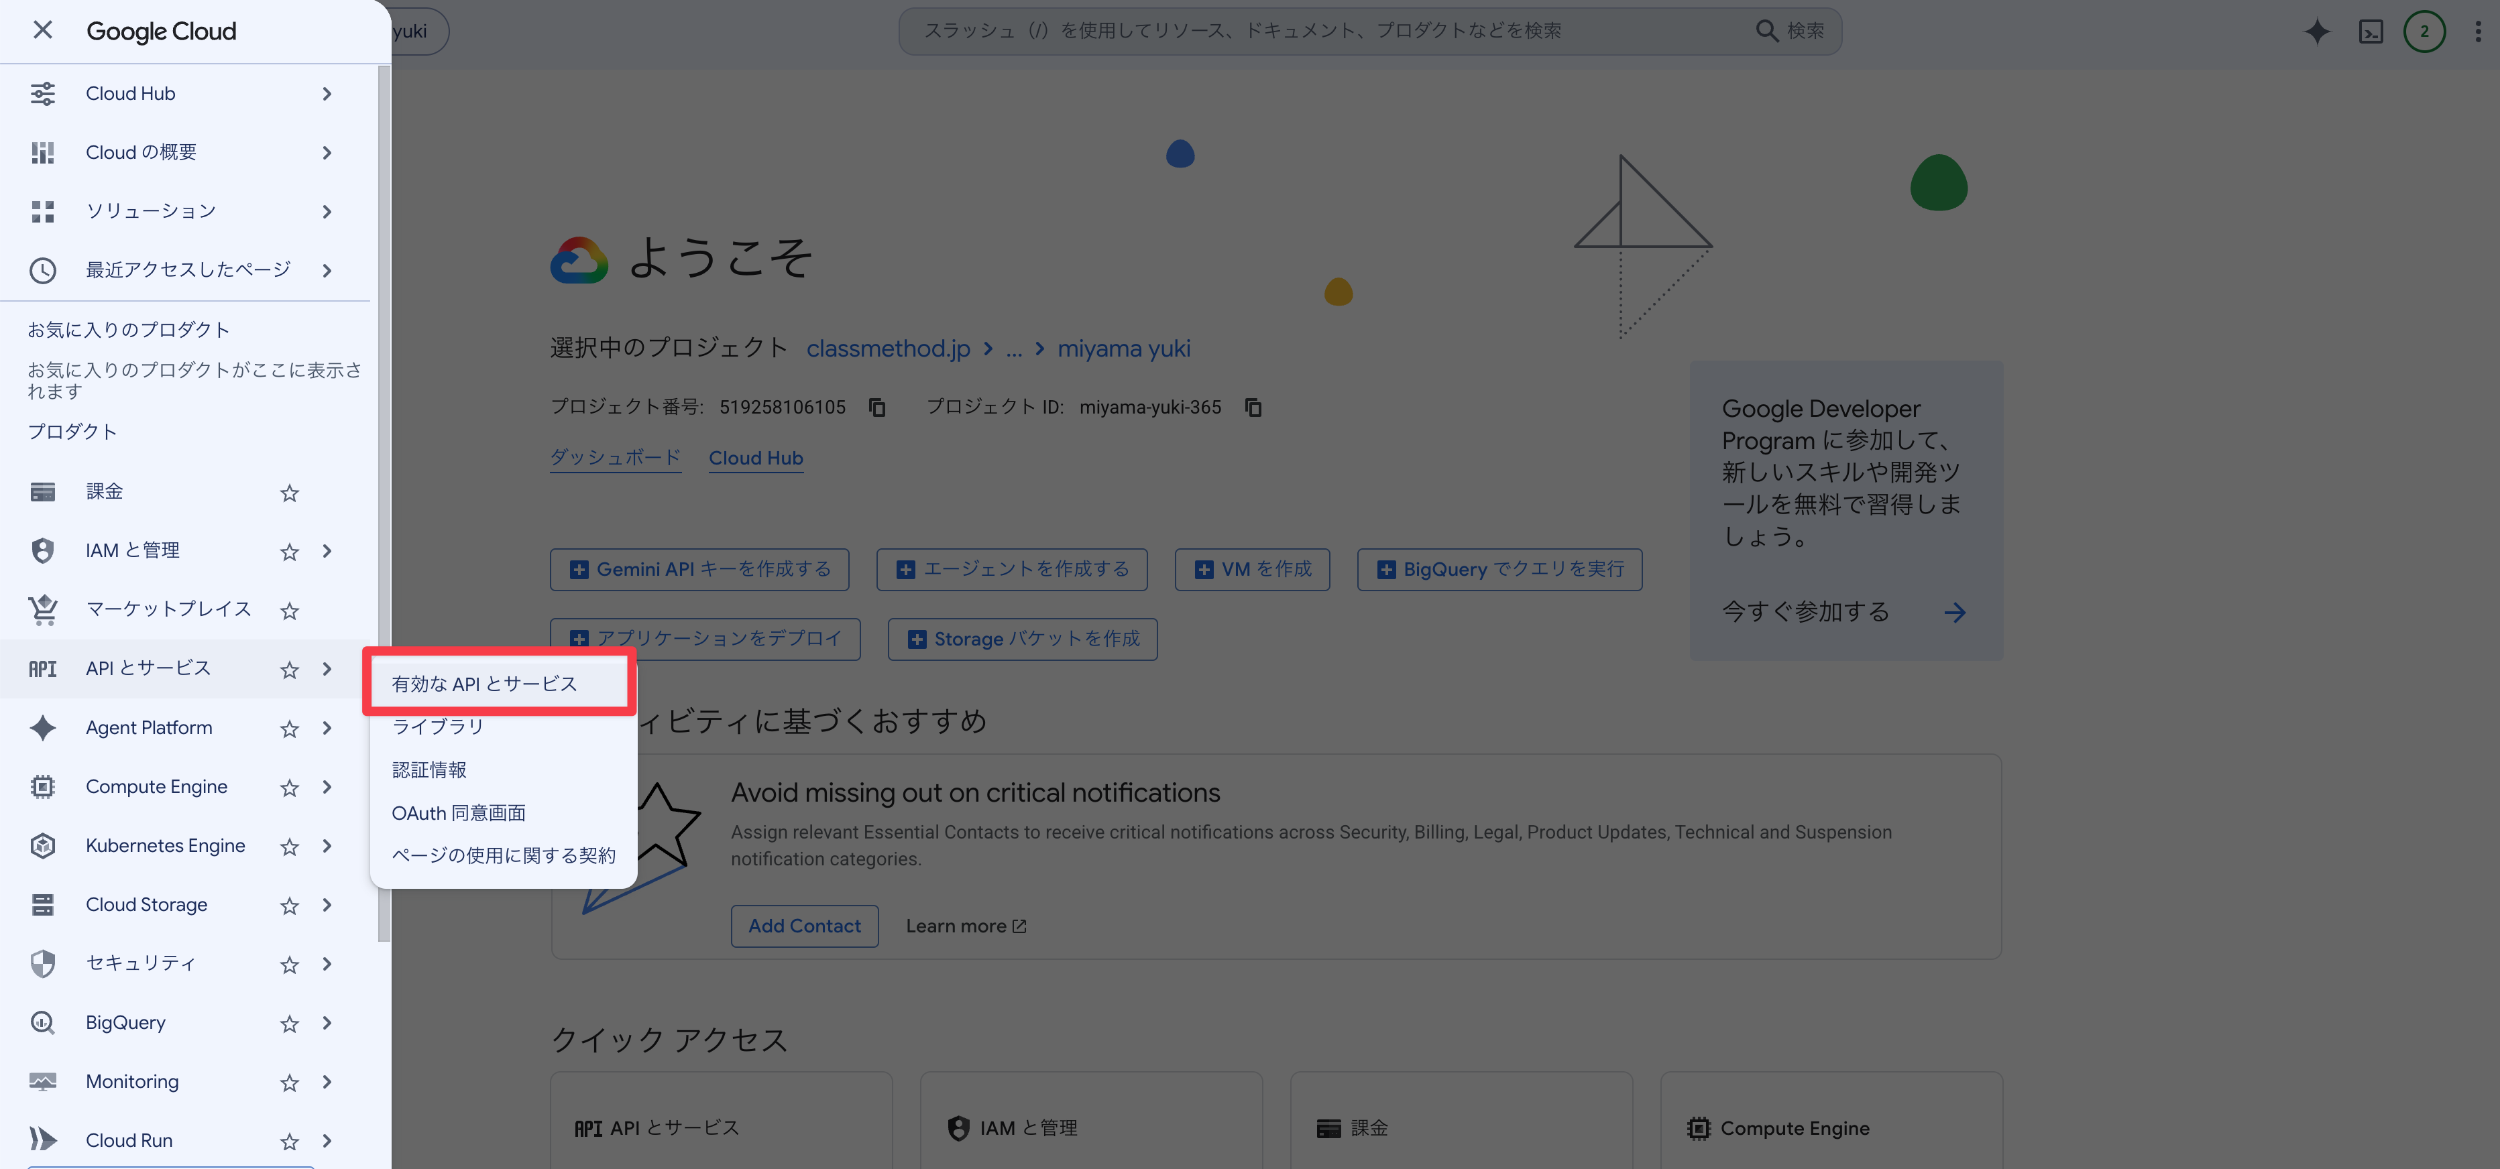Screen dimensions: 2500x1169
Task: Click the BigQuery icon in sidebar
Action: point(42,1022)
